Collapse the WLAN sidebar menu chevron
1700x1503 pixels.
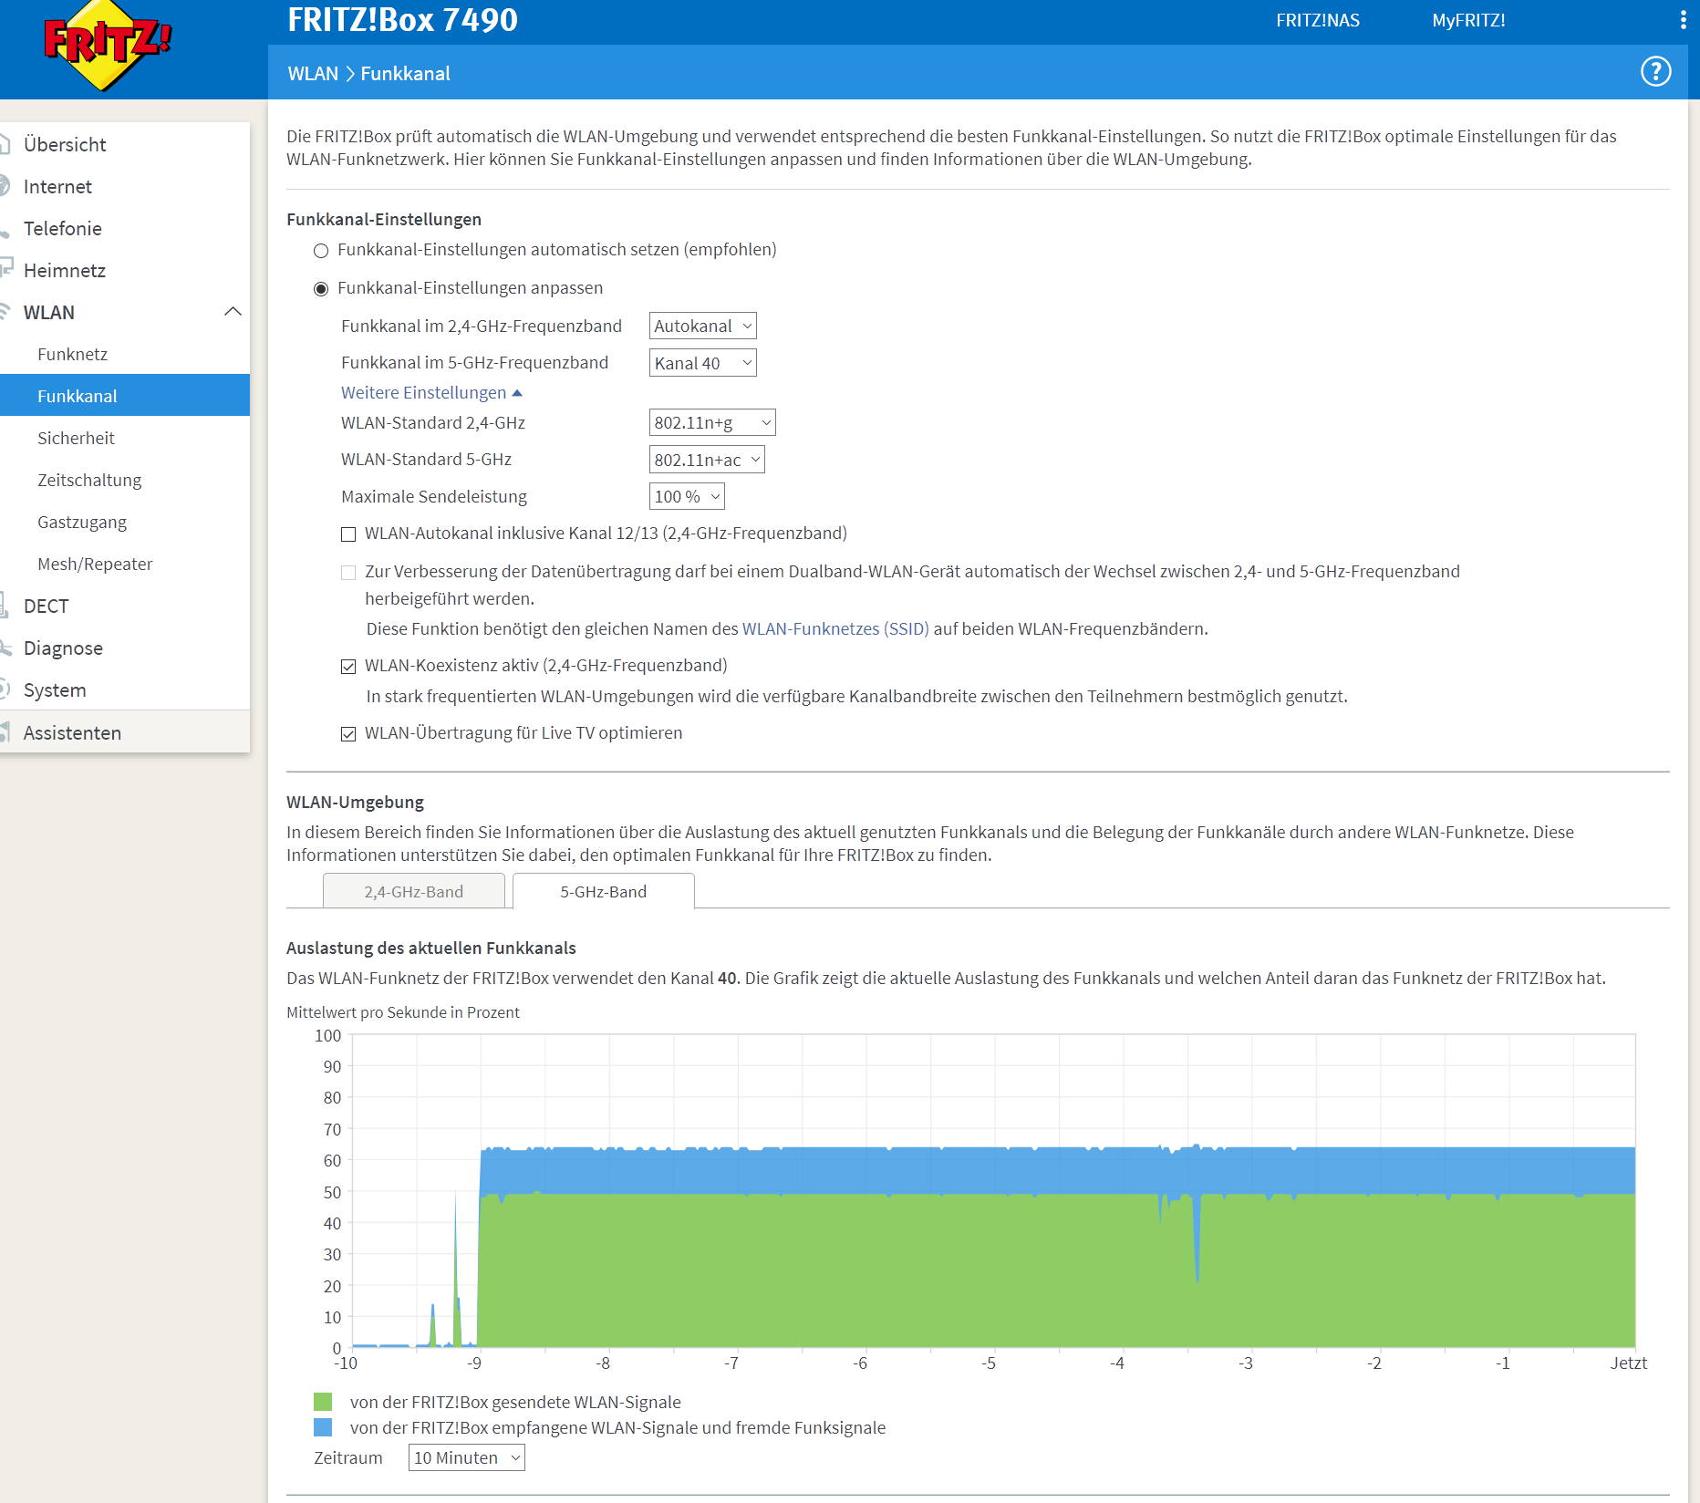click(x=233, y=312)
